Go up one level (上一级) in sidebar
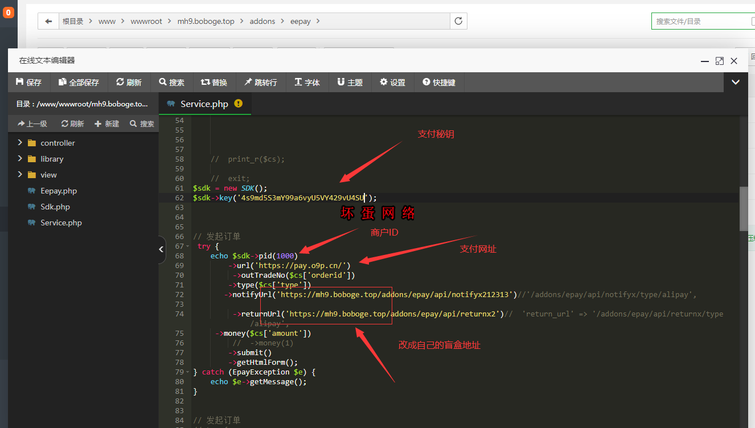 tap(32, 124)
